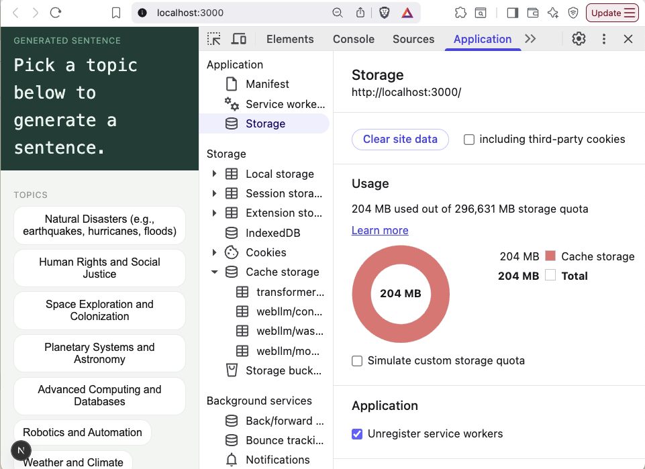Open the extensions puzzle icon
The image size is (645, 469).
(x=460, y=13)
